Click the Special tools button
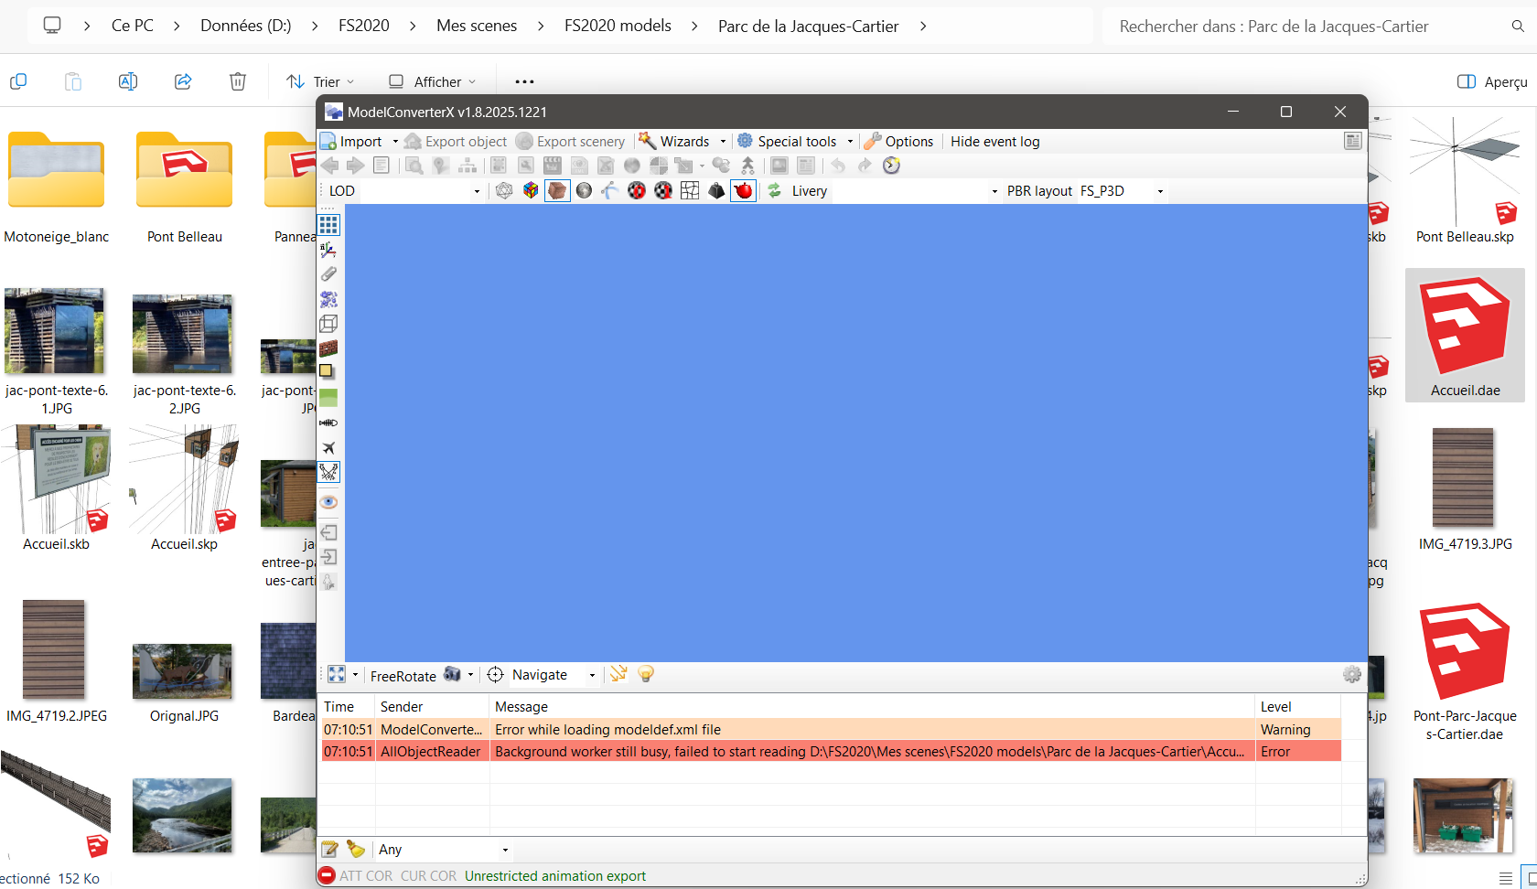The height and width of the screenshot is (889, 1537). (x=787, y=142)
